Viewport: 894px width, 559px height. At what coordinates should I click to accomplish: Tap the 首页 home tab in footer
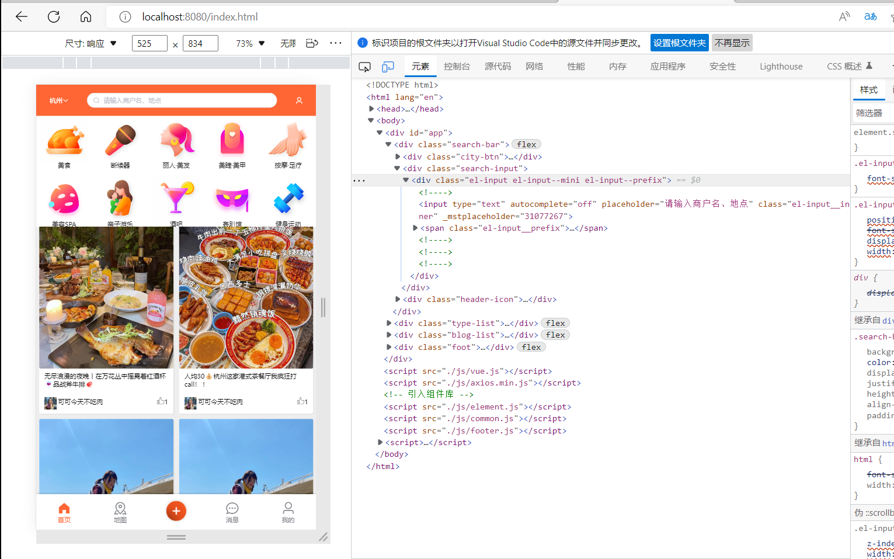[x=64, y=512]
